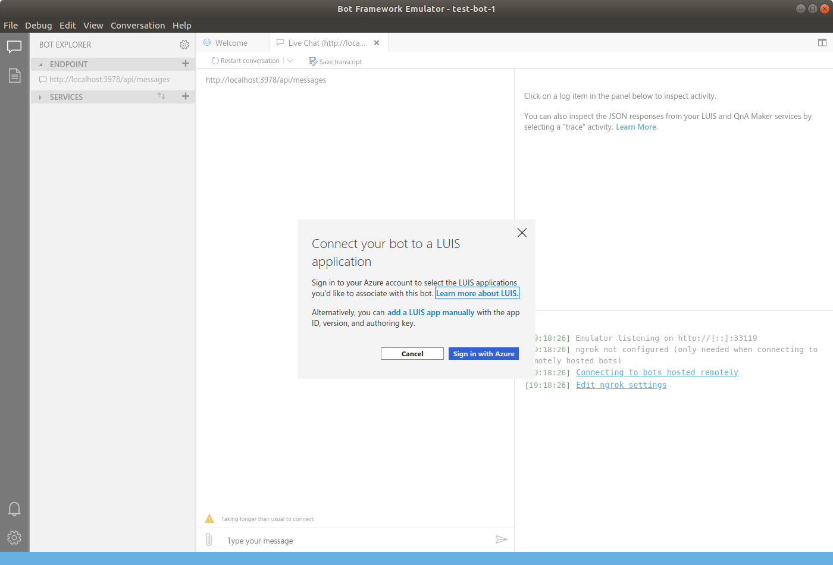The width and height of the screenshot is (833, 565).
Task: Click Sign in with Azure
Action: click(484, 353)
